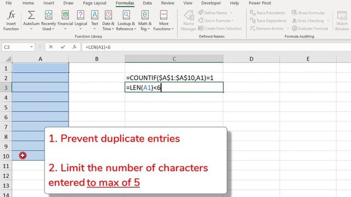Open the Name Manager
This screenshot has width=351, height=197.
point(188,21)
